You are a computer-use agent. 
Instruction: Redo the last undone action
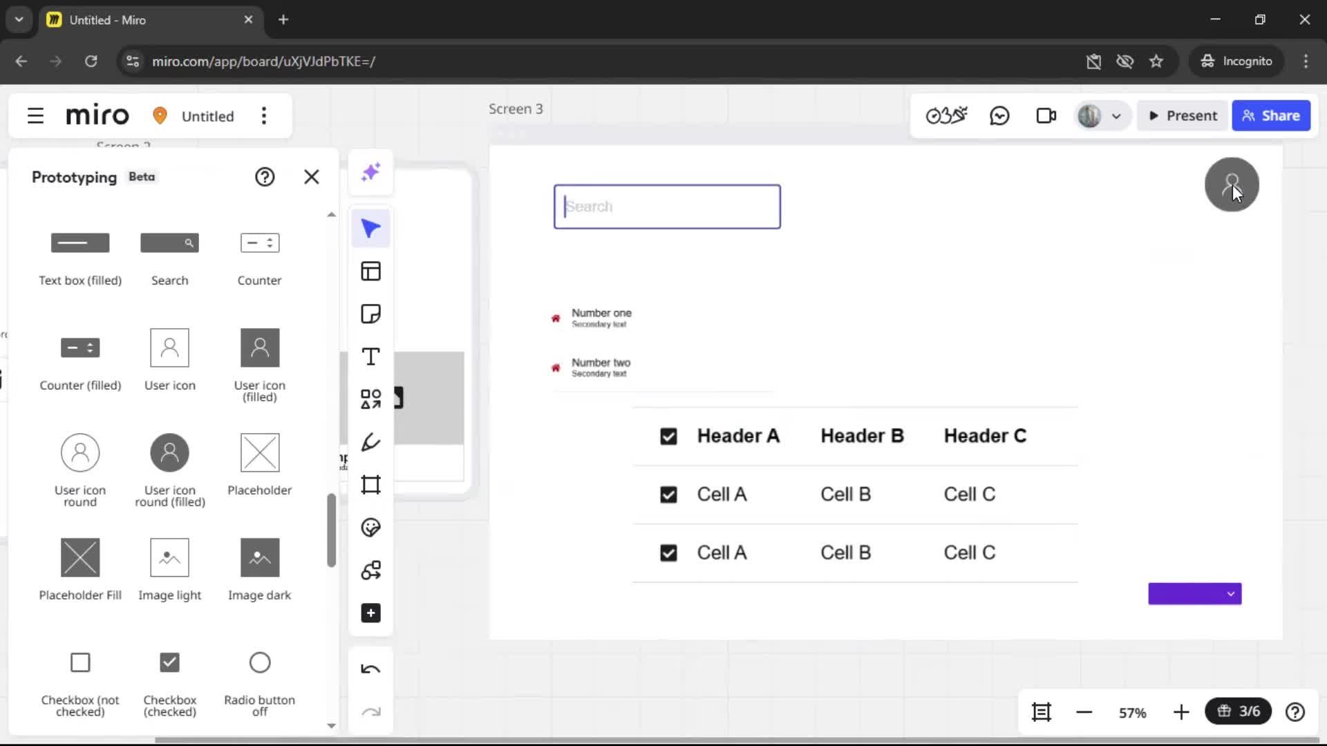click(x=371, y=712)
